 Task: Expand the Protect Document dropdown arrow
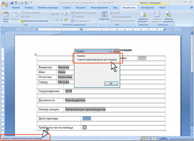(148, 21)
